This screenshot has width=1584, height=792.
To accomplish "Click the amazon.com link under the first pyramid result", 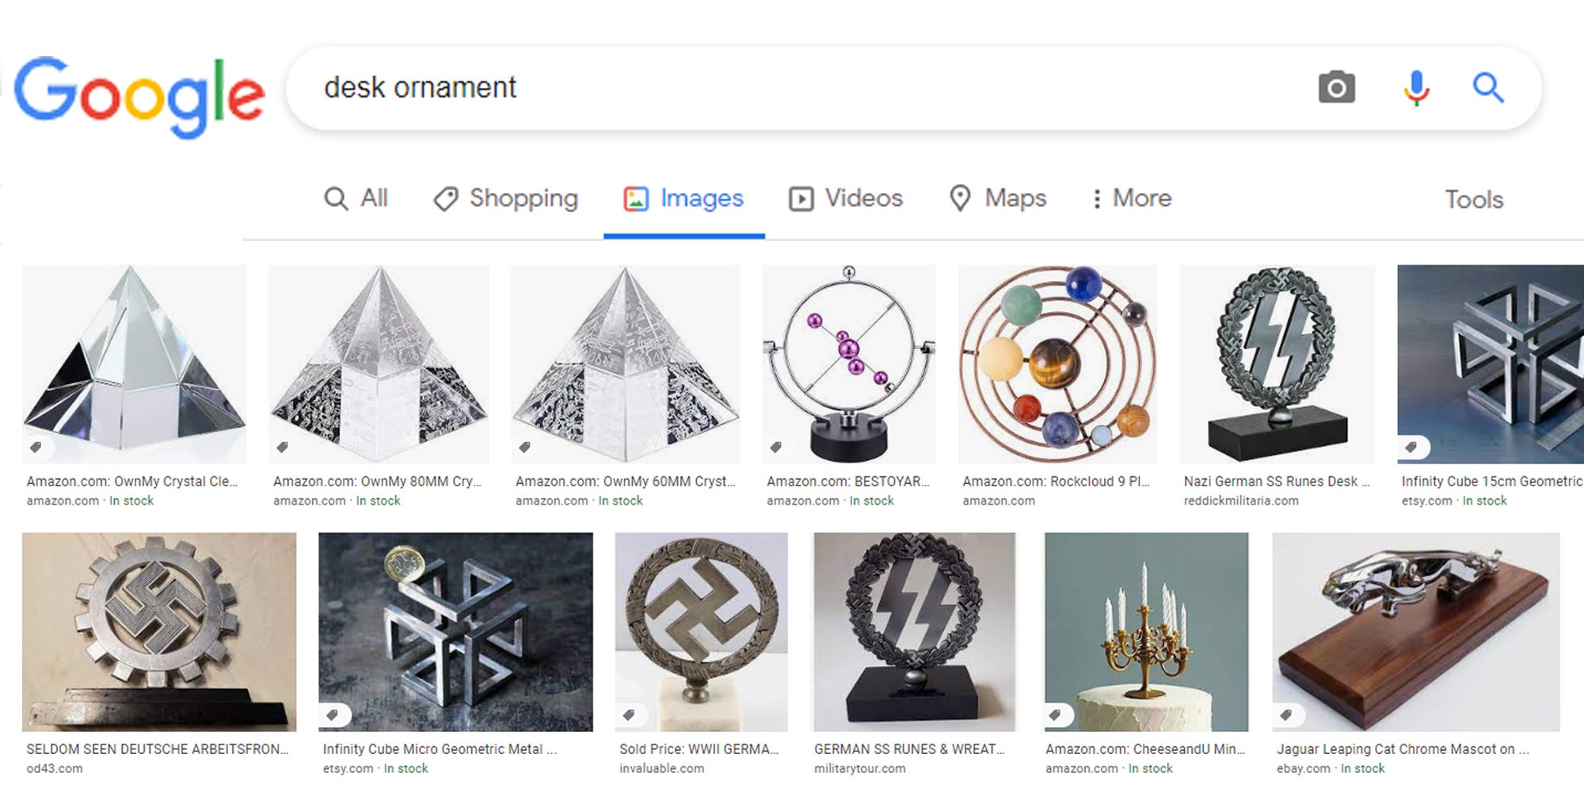I will (61, 501).
